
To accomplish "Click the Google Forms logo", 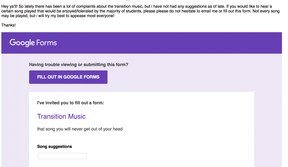I will point(33,43).
